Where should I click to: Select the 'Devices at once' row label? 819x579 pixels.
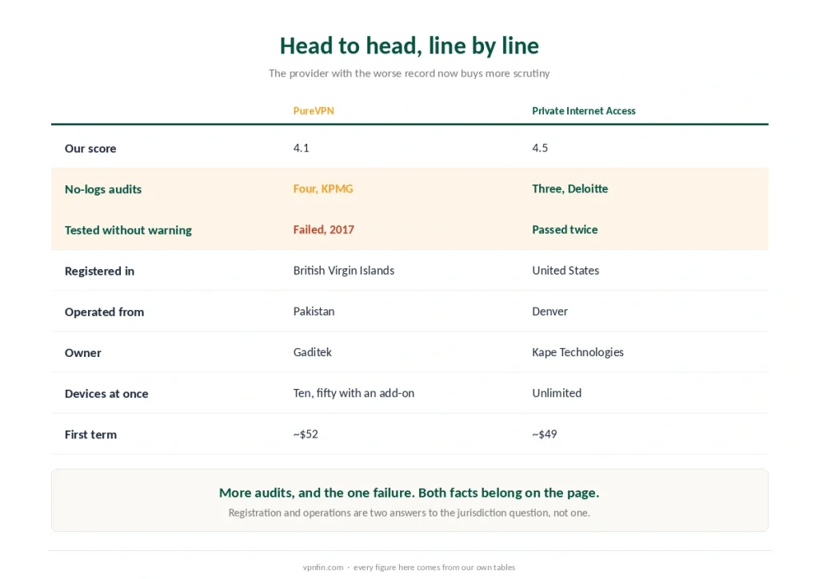pyautogui.click(x=106, y=394)
